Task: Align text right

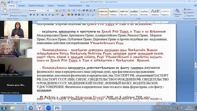Action: click(x=76, y=15)
